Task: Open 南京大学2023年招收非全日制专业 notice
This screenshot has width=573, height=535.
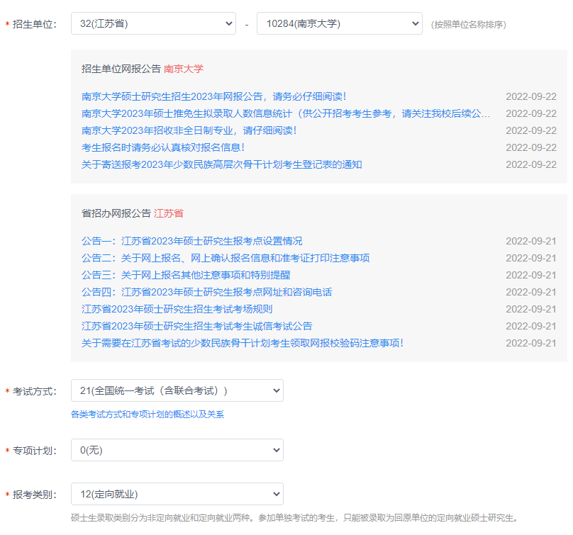Action: click(x=189, y=130)
